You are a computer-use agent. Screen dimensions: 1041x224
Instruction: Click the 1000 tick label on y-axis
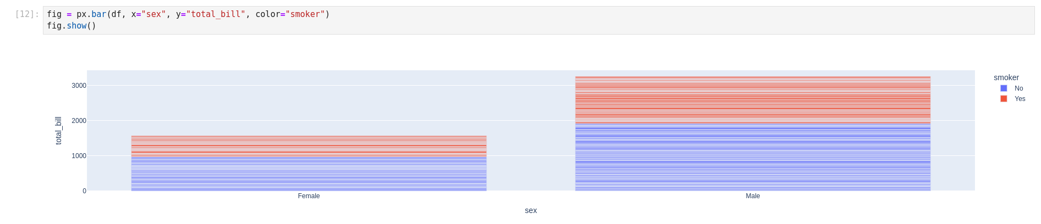(x=79, y=156)
